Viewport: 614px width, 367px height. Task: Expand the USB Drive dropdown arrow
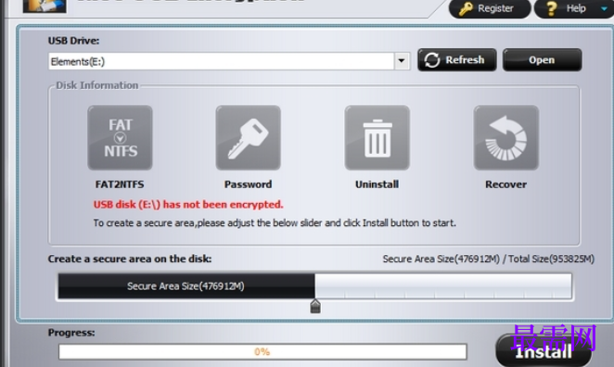click(x=402, y=61)
